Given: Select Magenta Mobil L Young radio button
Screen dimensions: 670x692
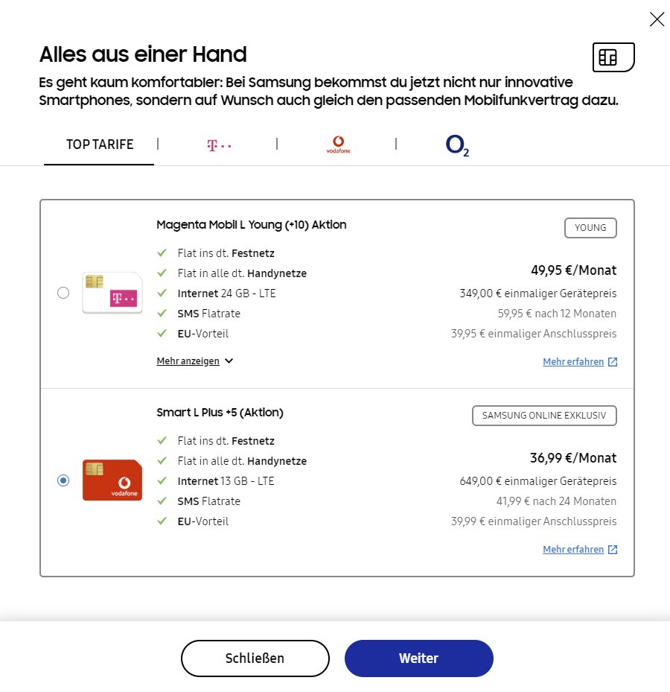Looking at the screenshot, I should point(63,293).
